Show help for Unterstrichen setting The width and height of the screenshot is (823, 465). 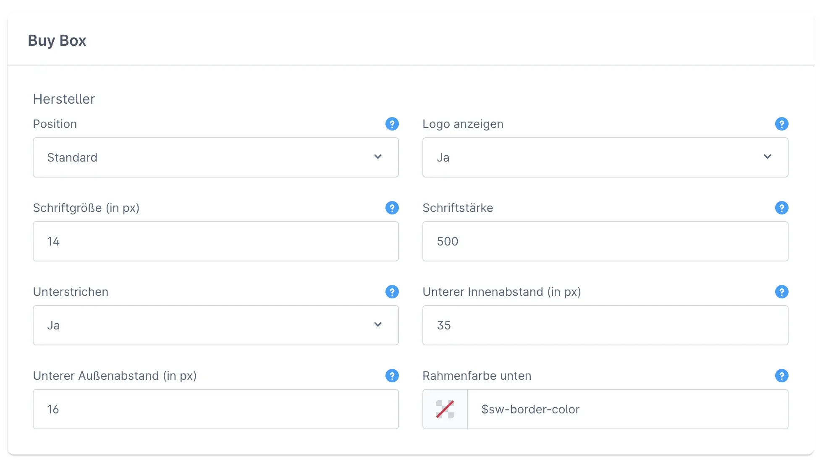click(392, 292)
